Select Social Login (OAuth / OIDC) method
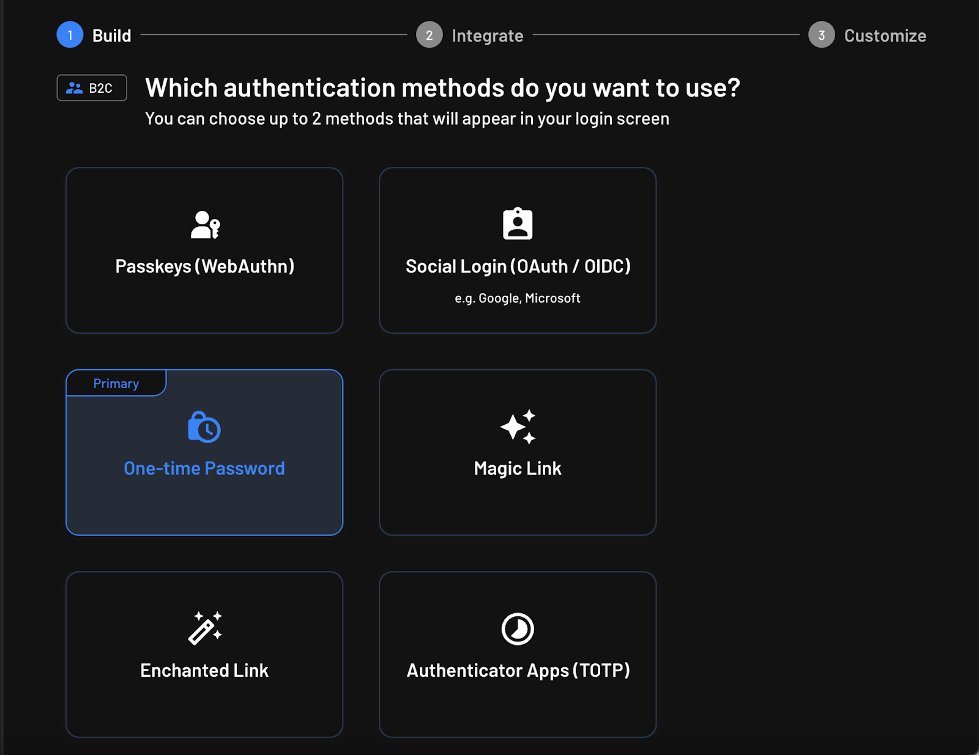Screen dimensions: 979x755 click(x=518, y=251)
